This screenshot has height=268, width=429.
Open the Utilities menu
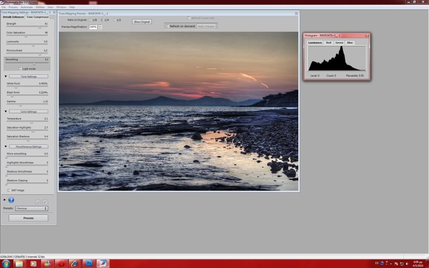click(40, 7)
